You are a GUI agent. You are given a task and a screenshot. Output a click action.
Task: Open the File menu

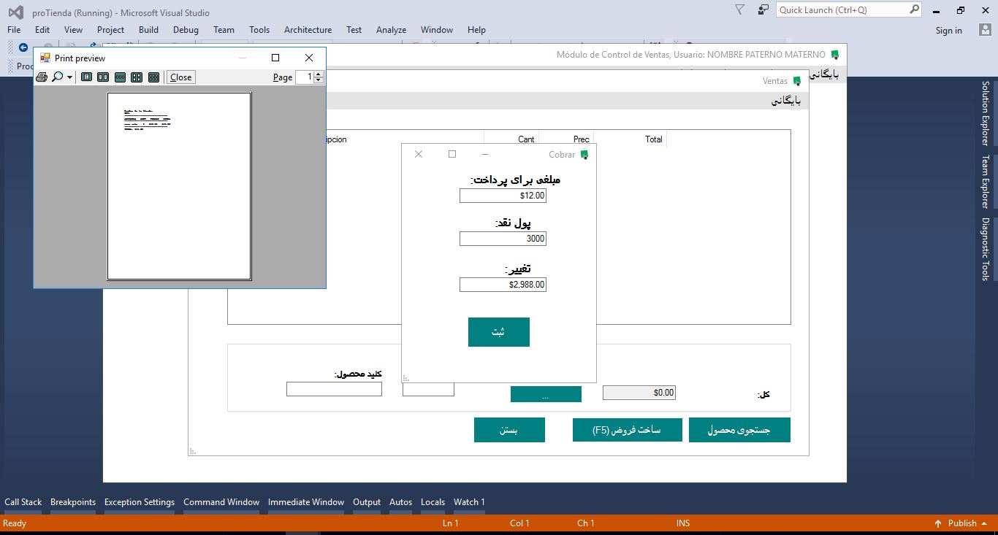14,30
